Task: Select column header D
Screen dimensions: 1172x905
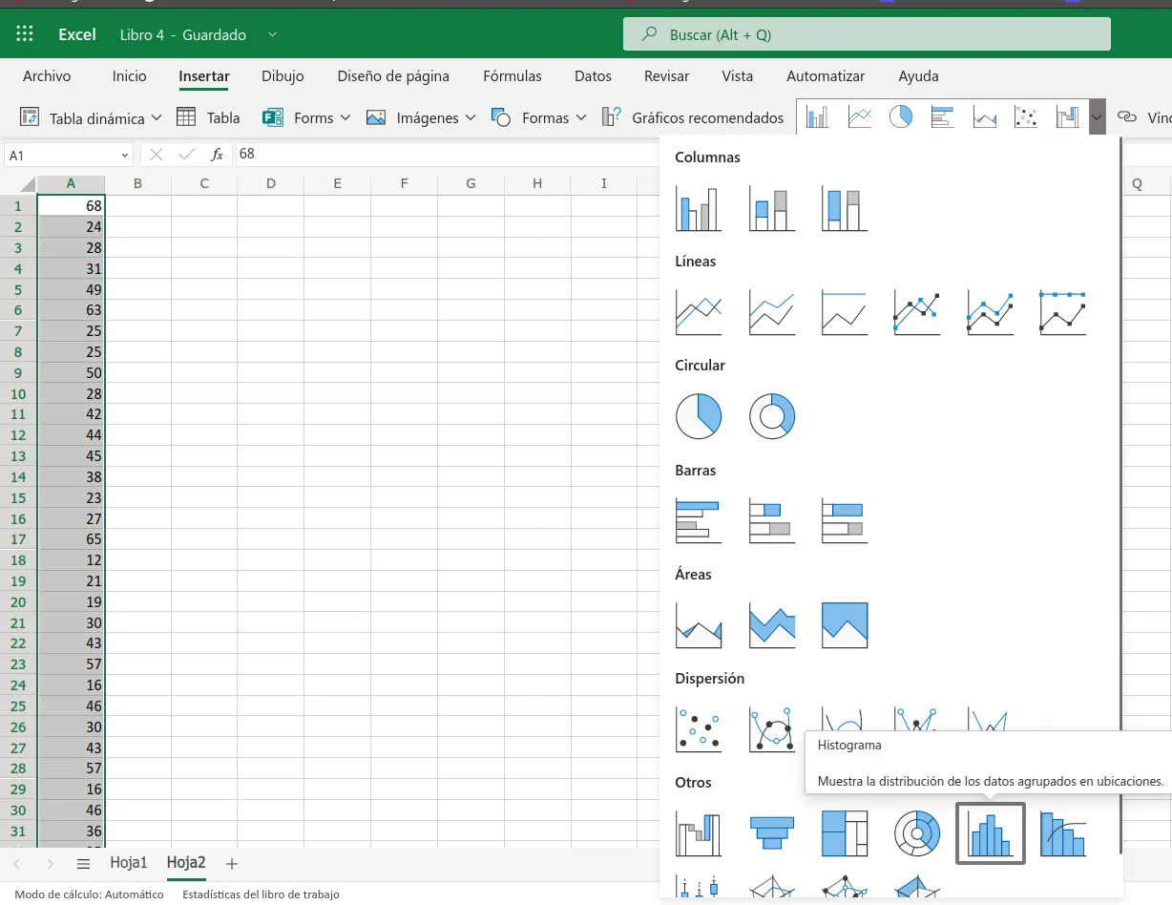Action: (271, 183)
